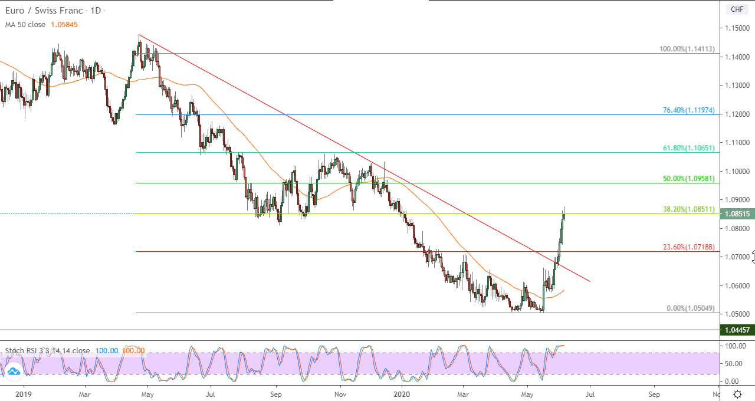Click 1.05000 on the price axis
755x401 pixels.
[737, 315]
